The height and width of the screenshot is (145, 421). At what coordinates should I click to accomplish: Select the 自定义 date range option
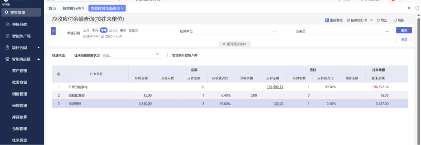click(133, 30)
